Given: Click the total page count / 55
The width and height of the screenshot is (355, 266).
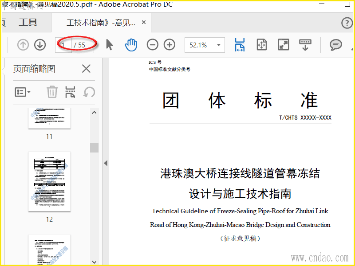Looking at the screenshot, I should pos(79,45).
